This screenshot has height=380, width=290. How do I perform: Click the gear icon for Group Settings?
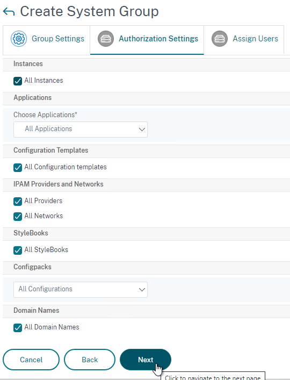pos(19,39)
